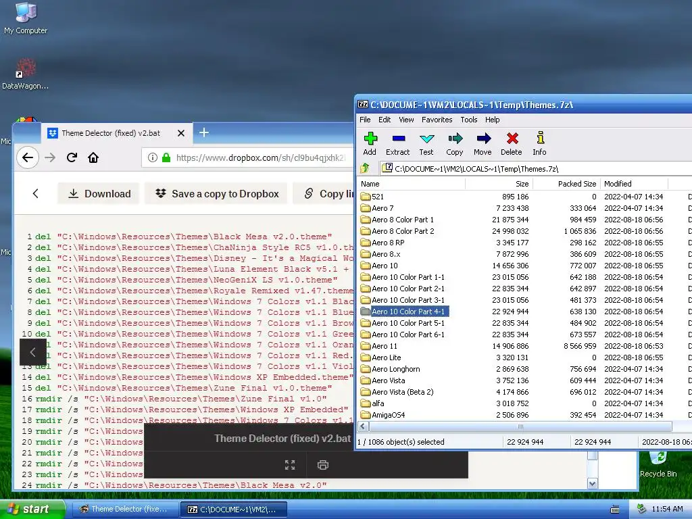Image resolution: width=692 pixels, height=519 pixels.
Task: Open the My Computer desktop icon
Action: pyautogui.click(x=26, y=18)
